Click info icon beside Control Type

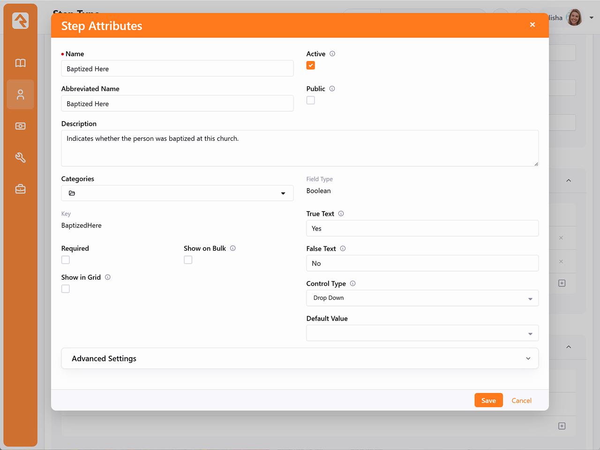353,283
